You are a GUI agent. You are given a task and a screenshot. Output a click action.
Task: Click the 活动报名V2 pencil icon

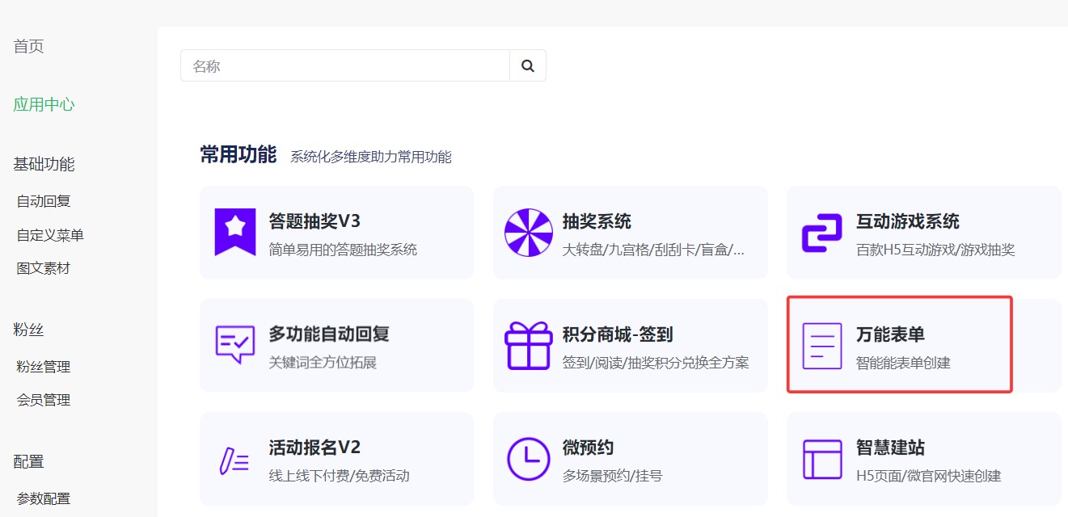click(x=234, y=459)
